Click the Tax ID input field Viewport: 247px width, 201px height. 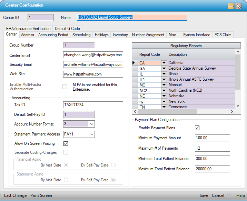click(93, 105)
